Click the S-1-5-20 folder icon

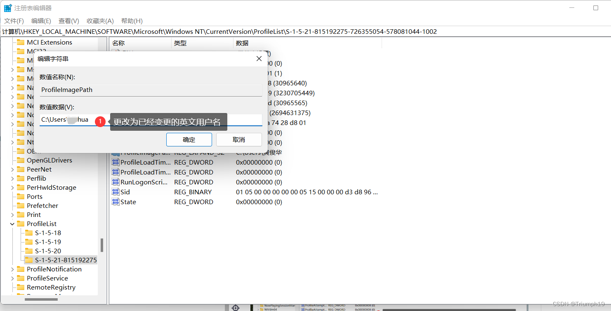coord(29,251)
